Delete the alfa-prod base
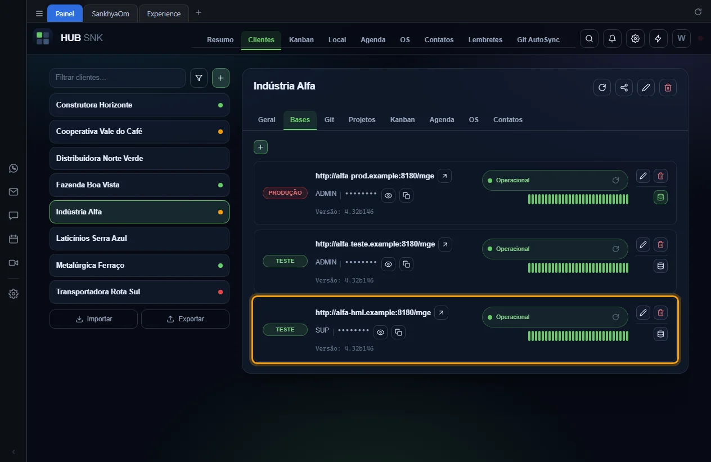Image resolution: width=711 pixels, height=462 pixels. 661,176
